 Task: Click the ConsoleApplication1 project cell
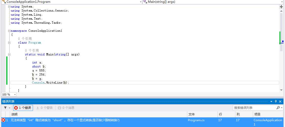(268, 122)
